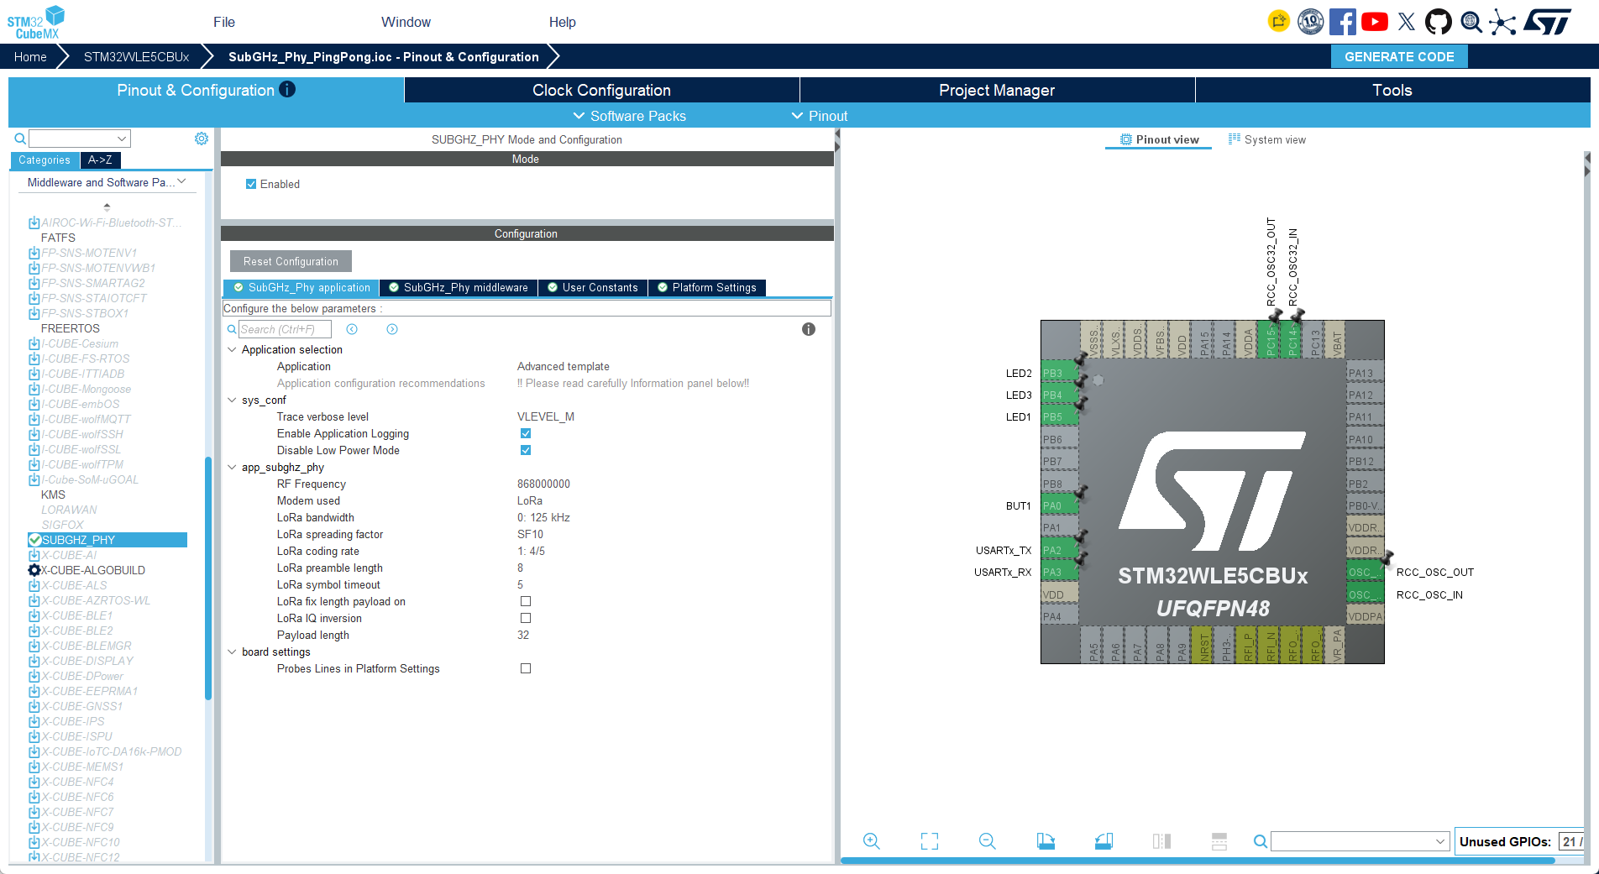The height and width of the screenshot is (874, 1599).
Task: Rotate the chip clockwise
Action: (1046, 841)
